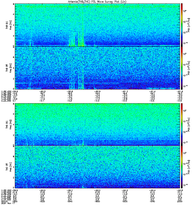
Task: Click the 1900 time tick label
Action: (97, 201)
